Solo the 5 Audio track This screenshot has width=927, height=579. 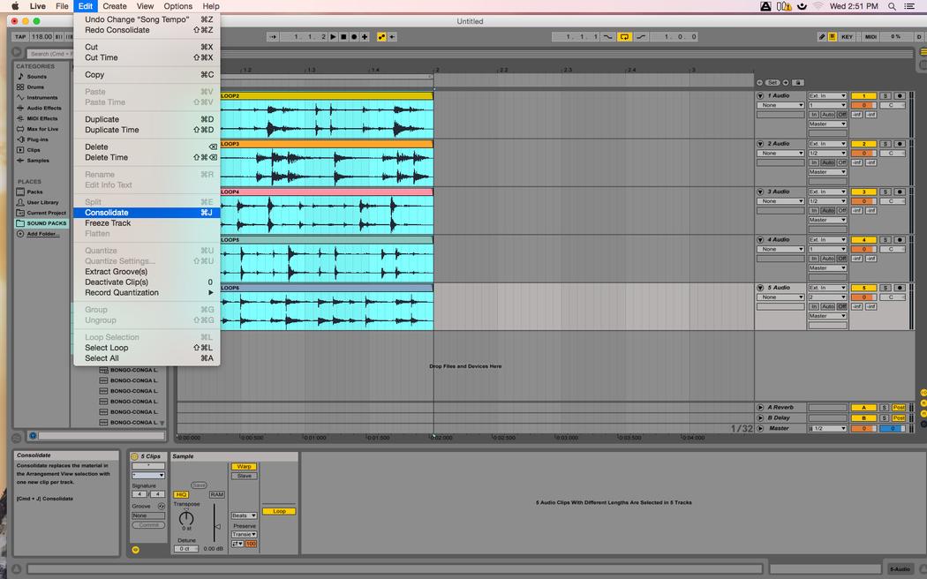pos(885,288)
